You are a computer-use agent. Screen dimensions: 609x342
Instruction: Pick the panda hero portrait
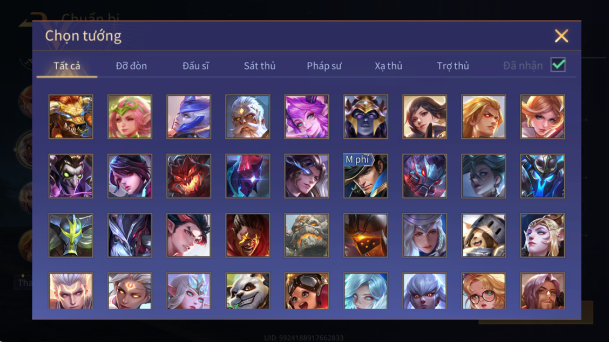coord(247,291)
